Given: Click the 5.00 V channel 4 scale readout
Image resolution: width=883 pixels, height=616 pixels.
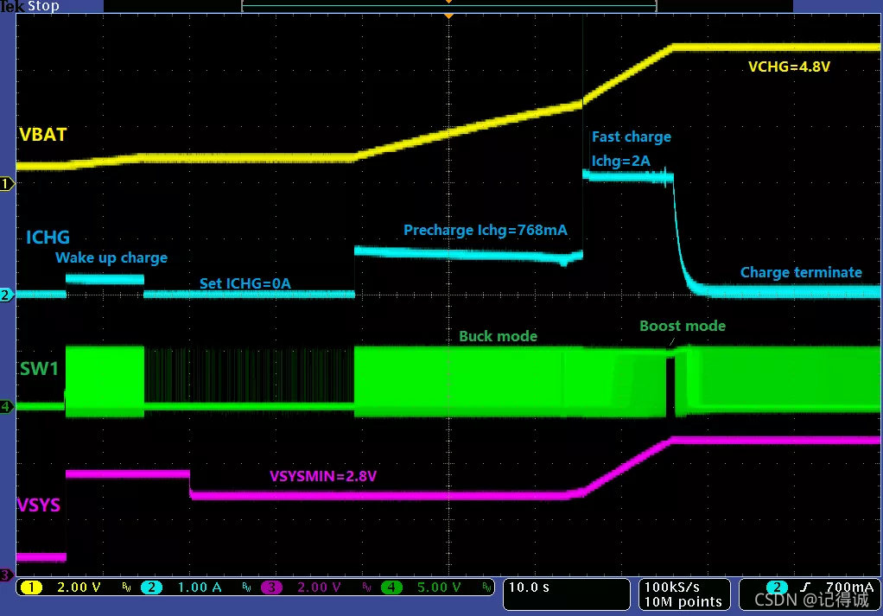Looking at the screenshot, I should [439, 587].
